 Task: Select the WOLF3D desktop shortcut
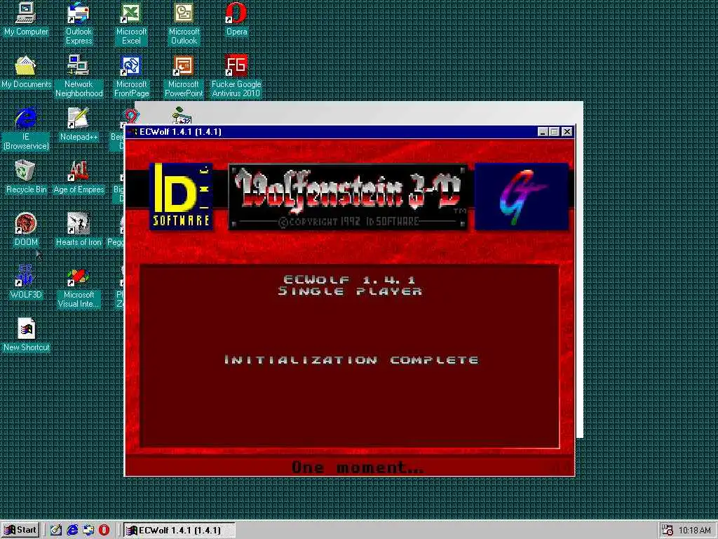click(26, 282)
